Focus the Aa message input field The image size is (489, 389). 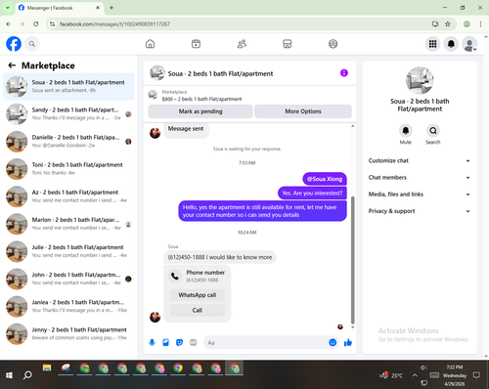tap(266, 343)
